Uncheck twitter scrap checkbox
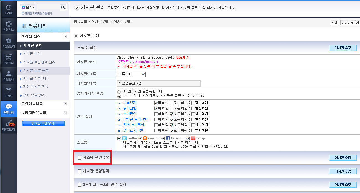The image size is (360, 193). click(x=119, y=138)
